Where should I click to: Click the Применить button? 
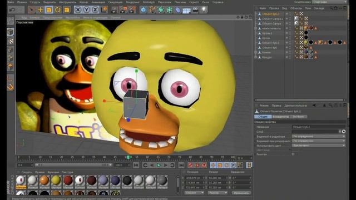(x=241, y=193)
